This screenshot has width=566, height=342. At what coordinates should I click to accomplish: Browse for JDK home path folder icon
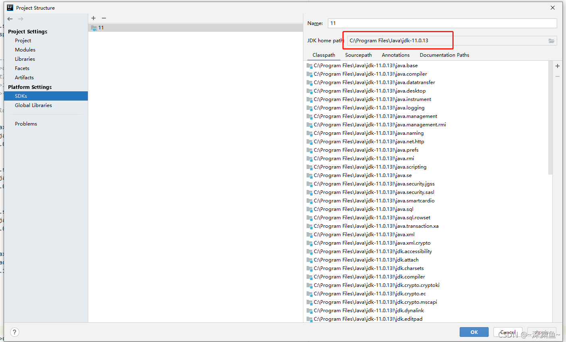pos(551,41)
